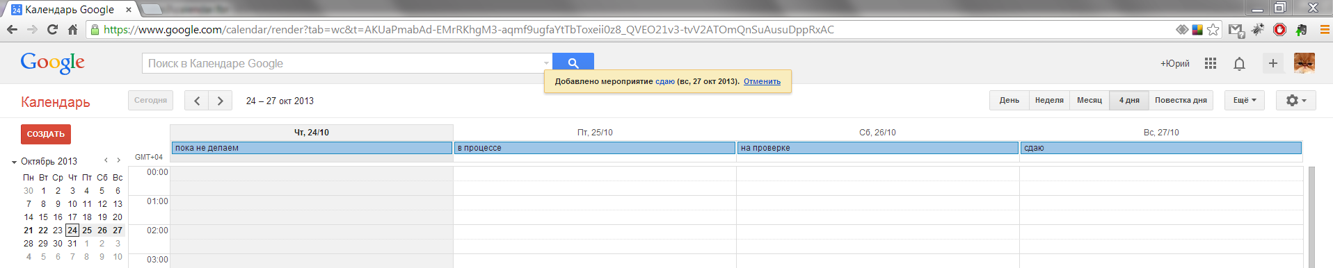
Task: Switch to Повестка дня view
Action: pos(1181,101)
